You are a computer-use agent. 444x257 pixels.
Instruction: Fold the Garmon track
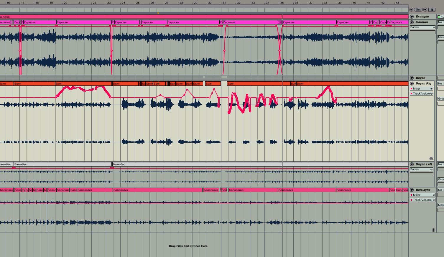point(412,22)
